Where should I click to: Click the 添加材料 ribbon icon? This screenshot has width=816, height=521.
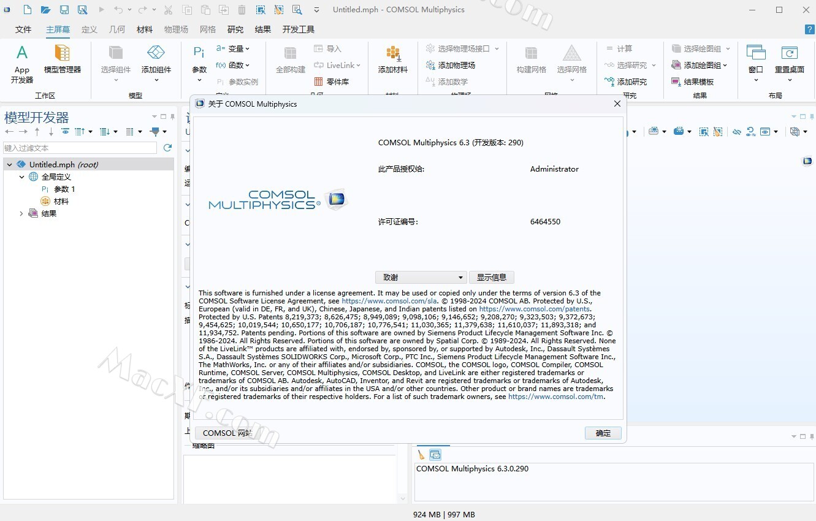(x=393, y=60)
